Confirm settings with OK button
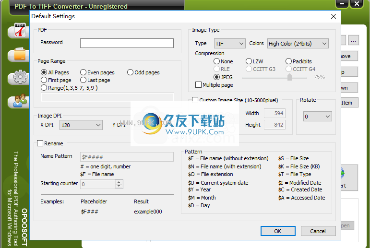The width and height of the screenshot is (370, 248). point(278,231)
